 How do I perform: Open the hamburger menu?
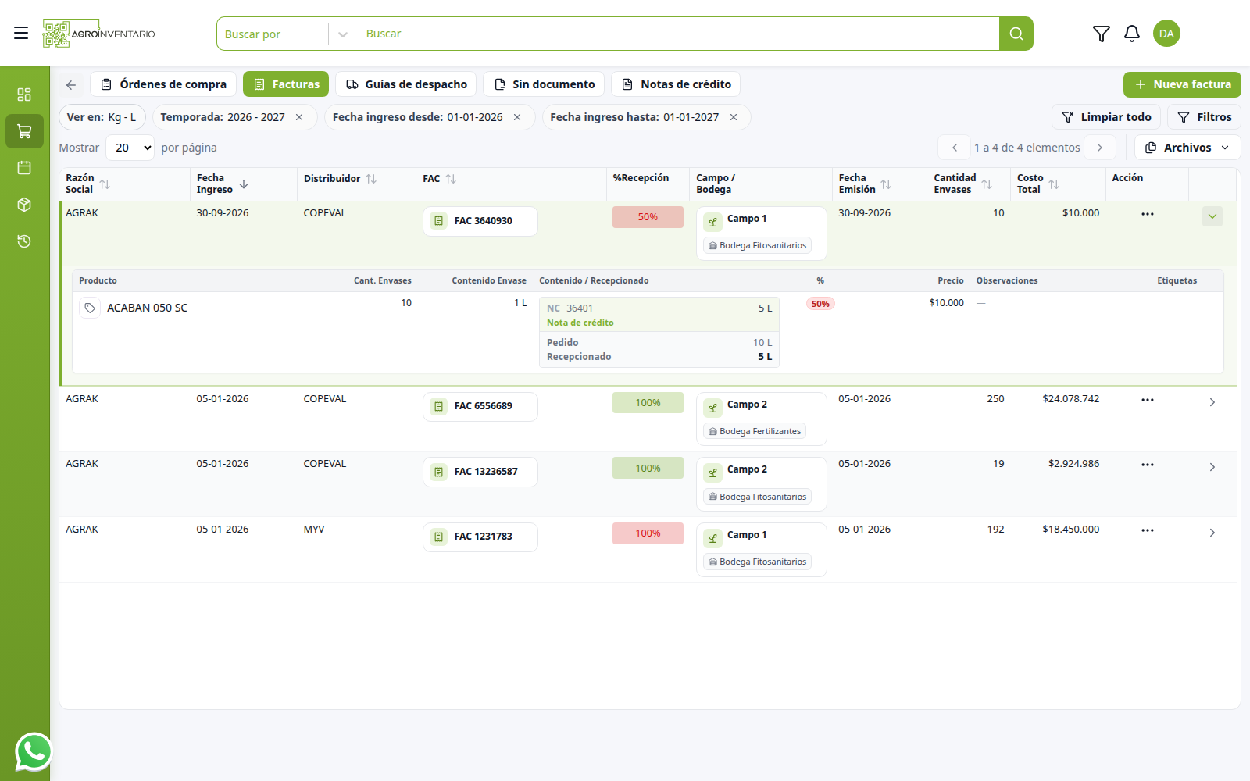[x=21, y=33]
